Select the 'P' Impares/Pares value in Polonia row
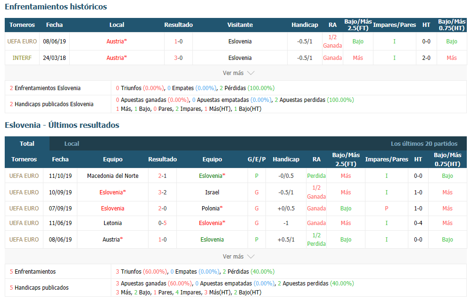Viewport: 472px width, 301px height. 387,208
